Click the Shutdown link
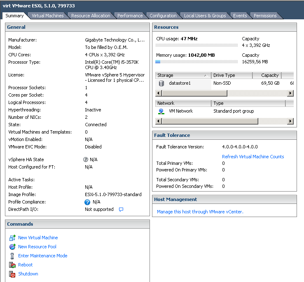304x282 pixels. (28, 274)
